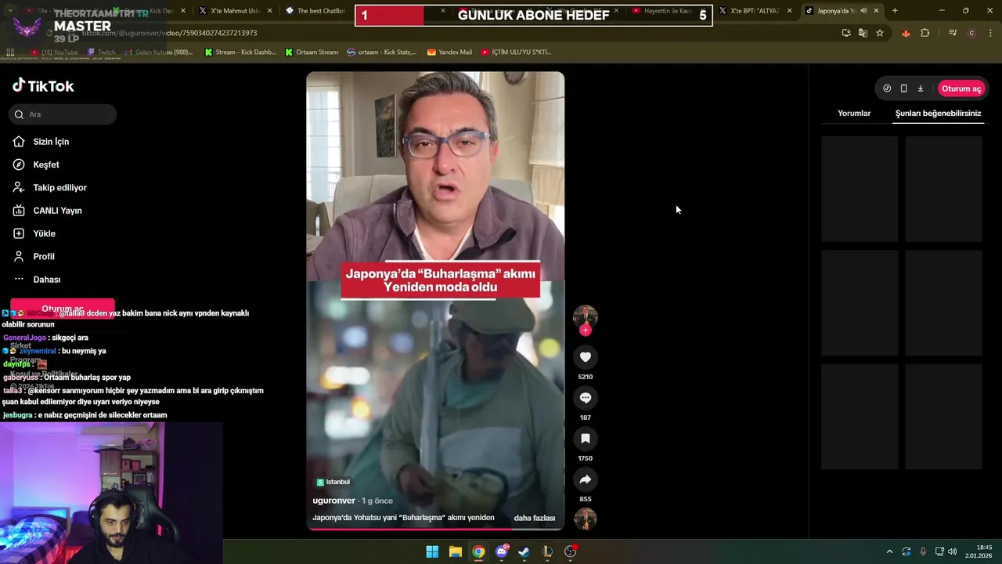
Task: Open the taskbar clock and date
Action: click(x=979, y=551)
